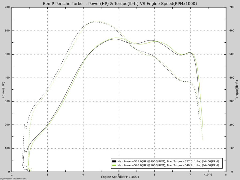The height and width of the screenshot is (180, 240).
Task: Click the x-axis tick value 2
Action: [12, 175]
